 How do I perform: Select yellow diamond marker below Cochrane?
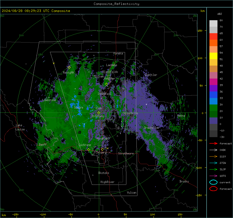(x=89, y=150)
